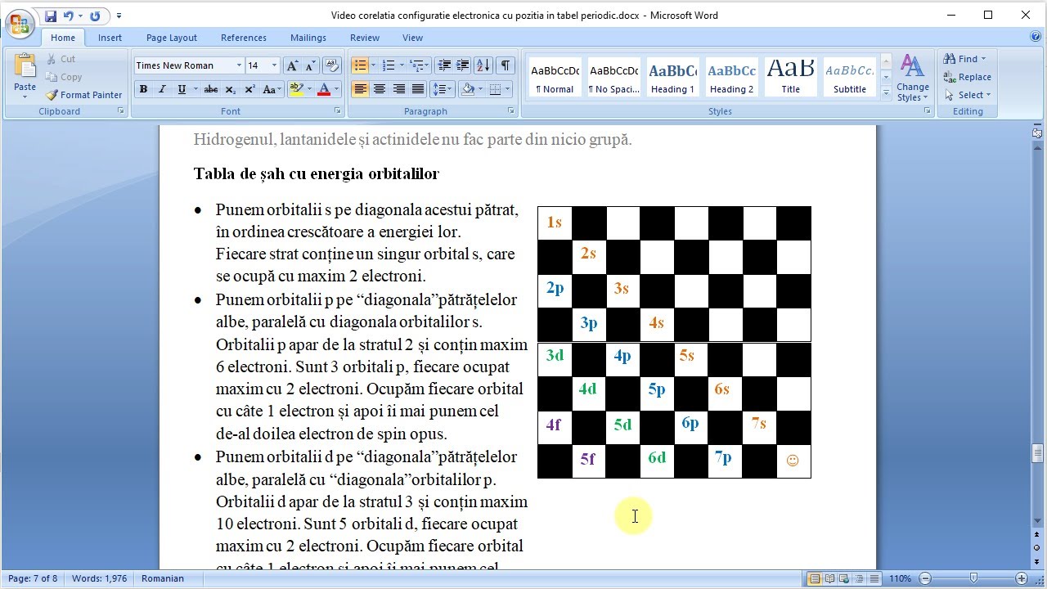Toggle Bold formatting

tap(143, 89)
